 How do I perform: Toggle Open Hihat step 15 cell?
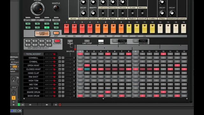(177, 65)
